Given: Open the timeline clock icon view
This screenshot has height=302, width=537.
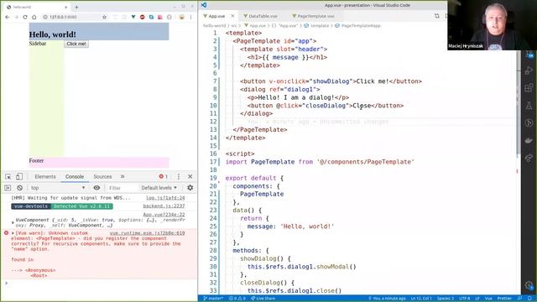Looking at the screenshot, I should (529, 123).
